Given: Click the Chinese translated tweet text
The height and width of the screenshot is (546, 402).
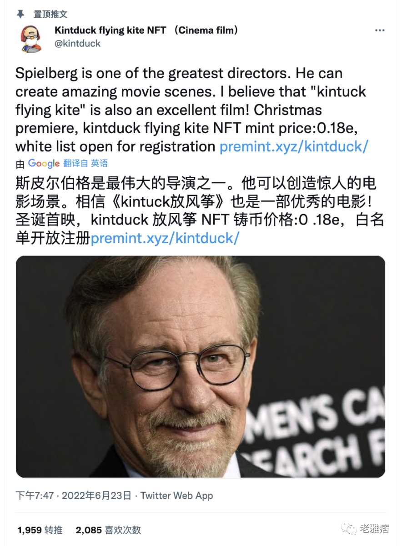Looking at the screenshot, I should point(200,211).
